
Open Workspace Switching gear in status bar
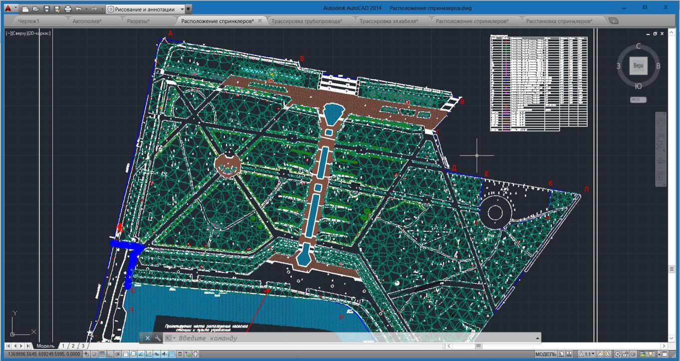tap(618, 355)
